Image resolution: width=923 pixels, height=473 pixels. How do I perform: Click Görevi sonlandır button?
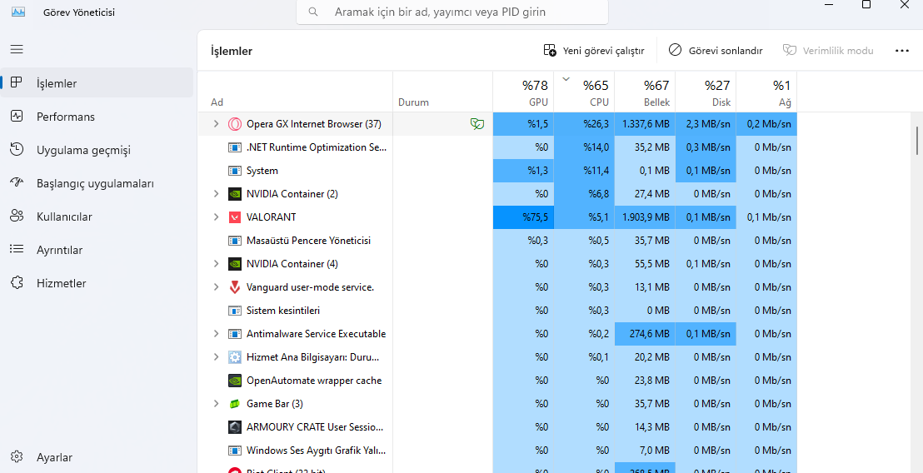pos(716,51)
